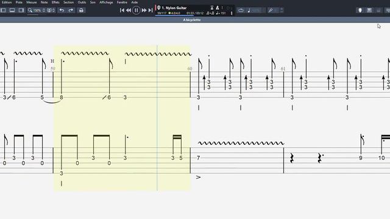Toggle the count-in hourglass icon
390x219 pixels.
212,8
